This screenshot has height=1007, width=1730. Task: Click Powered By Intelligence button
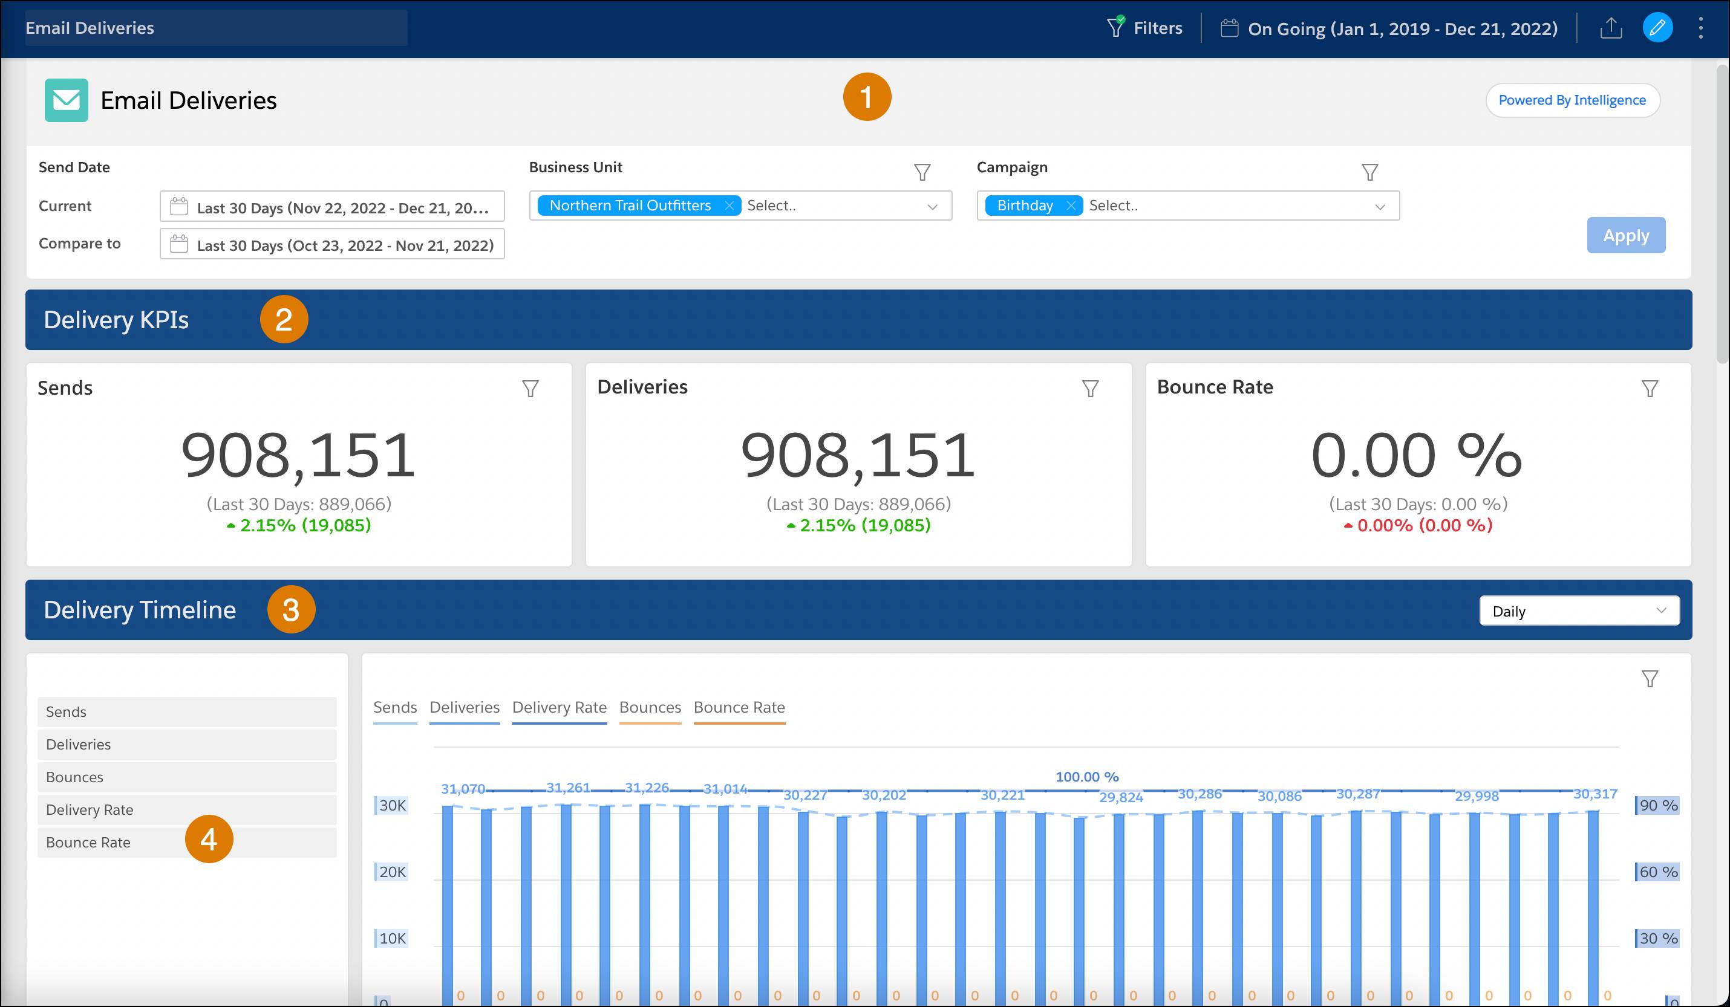coord(1573,100)
